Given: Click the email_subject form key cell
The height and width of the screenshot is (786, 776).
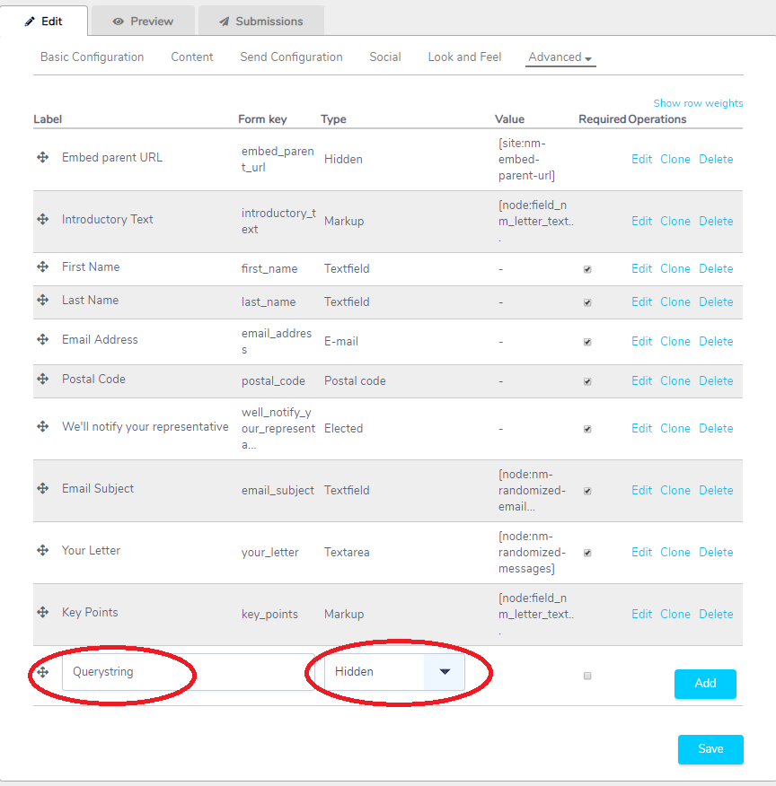Looking at the screenshot, I should 278,490.
